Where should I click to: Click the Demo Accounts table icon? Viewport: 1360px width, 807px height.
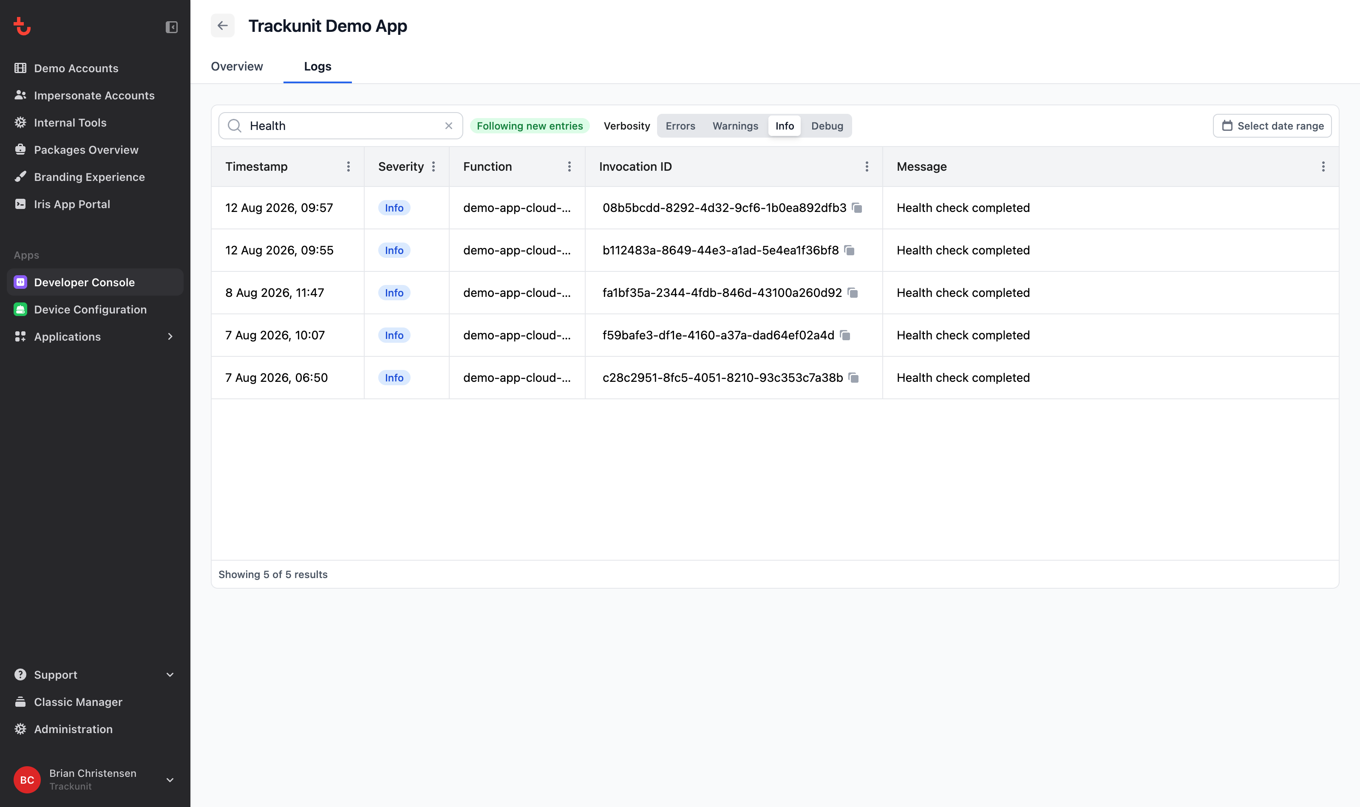tap(20, 68)
